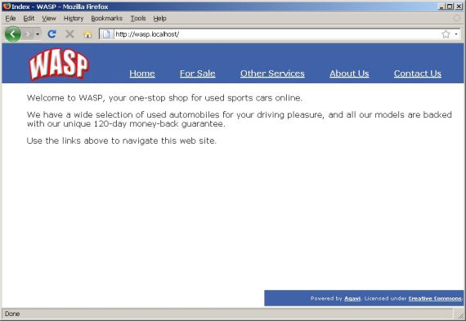This screenshot has width=466, height=321.
Task: Open the Edit menu
Action: click(x=29, y=19)
